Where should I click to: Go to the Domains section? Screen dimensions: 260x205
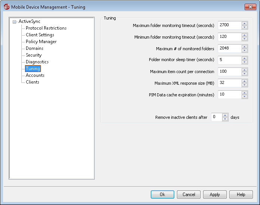(x=34, y=48)
